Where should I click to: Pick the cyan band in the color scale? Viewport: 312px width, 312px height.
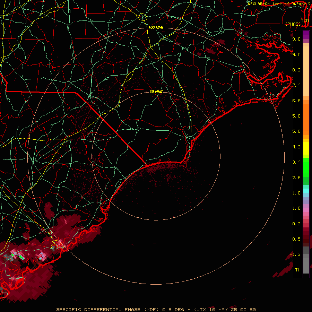click(x=306, y=191)
